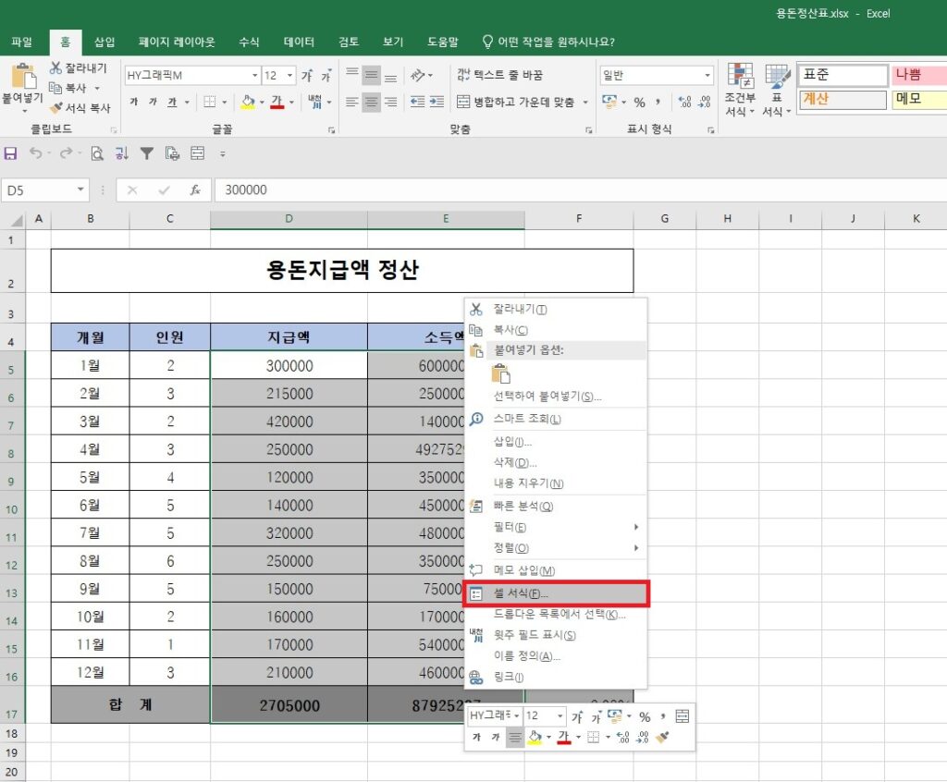Click the filter funnel icon in quick access toolbar
Image resolution: width=947 pixels, height=782 pixels.
147,153
